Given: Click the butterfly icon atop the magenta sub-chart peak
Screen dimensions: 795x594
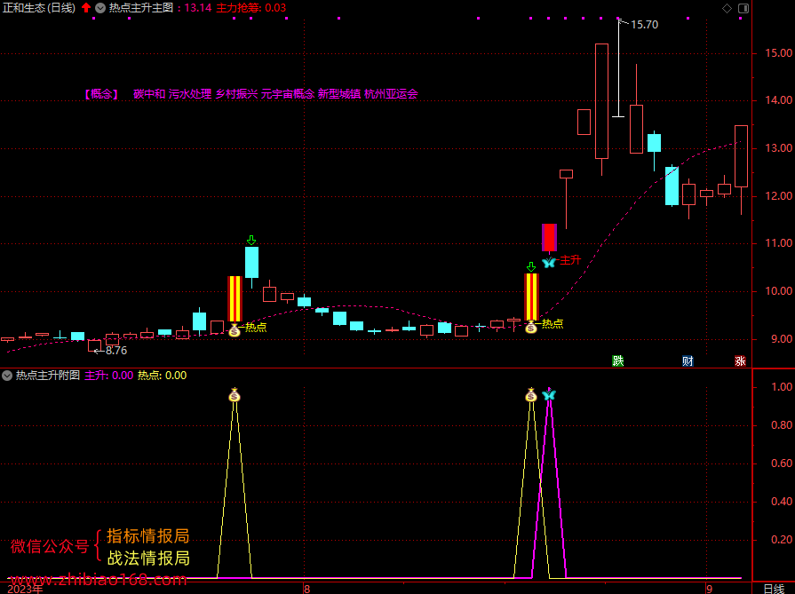Looking at the screenshot, I should (x=549, y=394).
